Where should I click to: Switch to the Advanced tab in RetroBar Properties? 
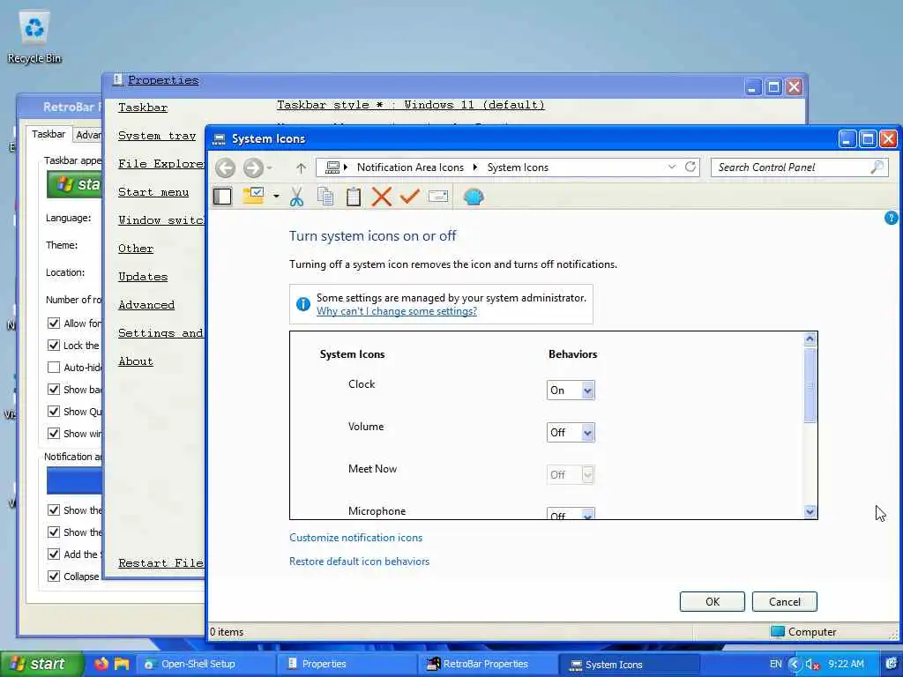[88, 135]
